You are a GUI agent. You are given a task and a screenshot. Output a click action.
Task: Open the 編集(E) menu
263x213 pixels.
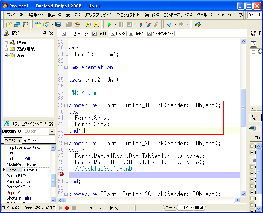coord(36,15)
